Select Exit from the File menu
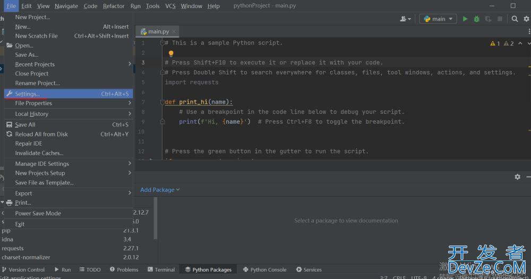This screenshot has width=531, height=279. [x=68, y=224]
